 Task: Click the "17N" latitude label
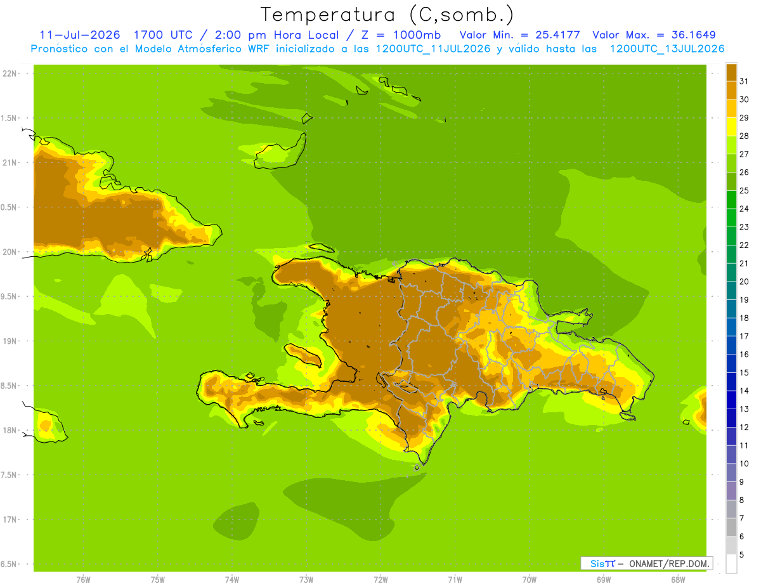tap(10, 520)
